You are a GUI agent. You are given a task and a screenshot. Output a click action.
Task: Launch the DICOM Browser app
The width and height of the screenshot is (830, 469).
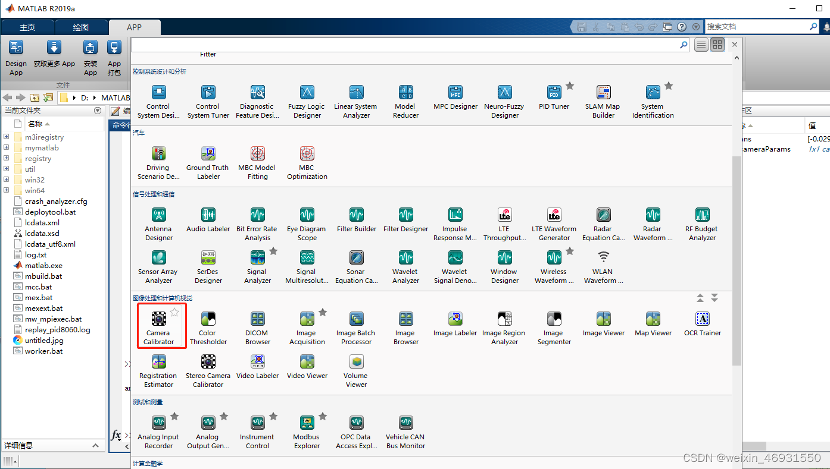click(x=258, y=328)
